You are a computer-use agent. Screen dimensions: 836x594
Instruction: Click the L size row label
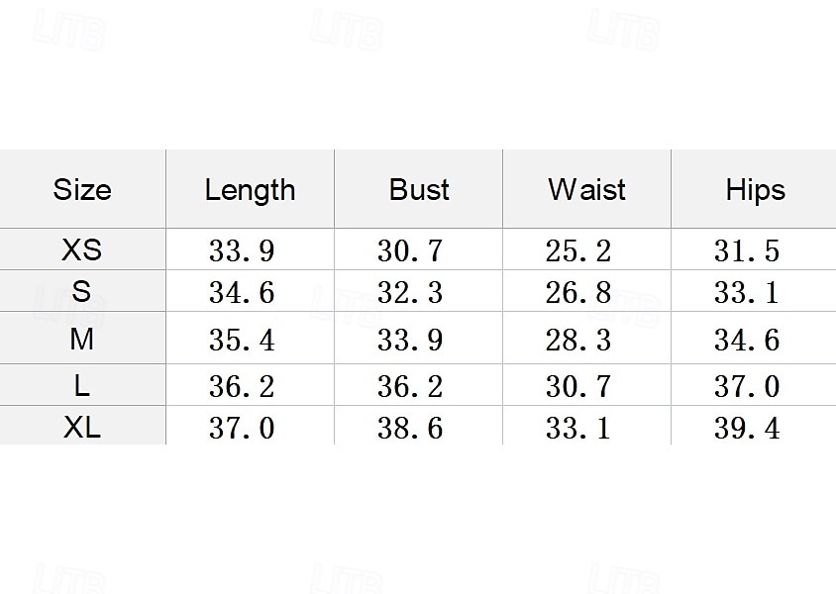coord(81,385)
